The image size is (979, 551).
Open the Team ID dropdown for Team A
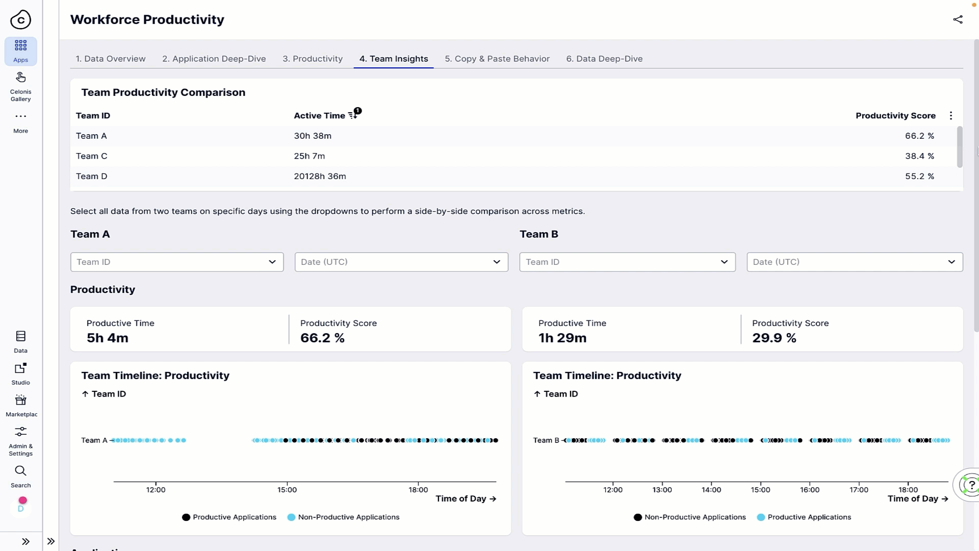[177, 262]
